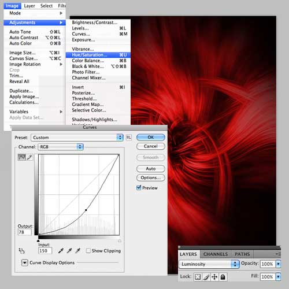Viewport: 289px width, 289px height.
Task: Pick the gray point eyedropper
Action: [69, 251]
